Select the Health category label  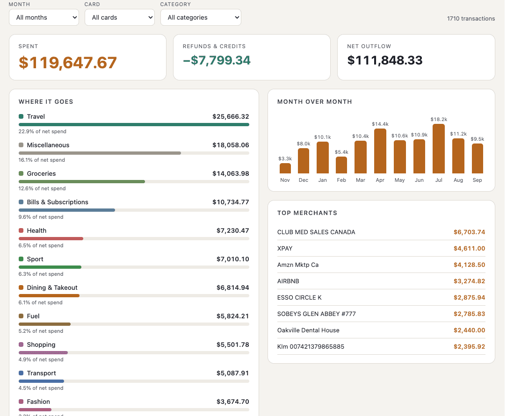point(36,230)
